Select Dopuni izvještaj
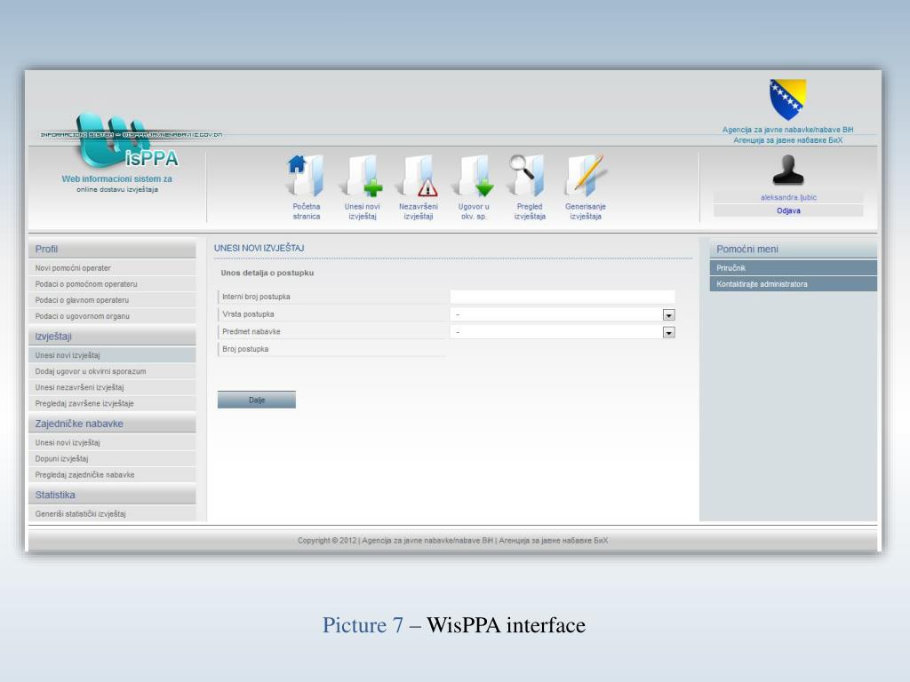The width and height of the screenshot is (910, 682). pos(112,459)
